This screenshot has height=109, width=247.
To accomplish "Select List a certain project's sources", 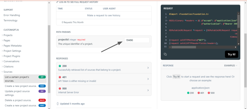I will coord(25,79).
